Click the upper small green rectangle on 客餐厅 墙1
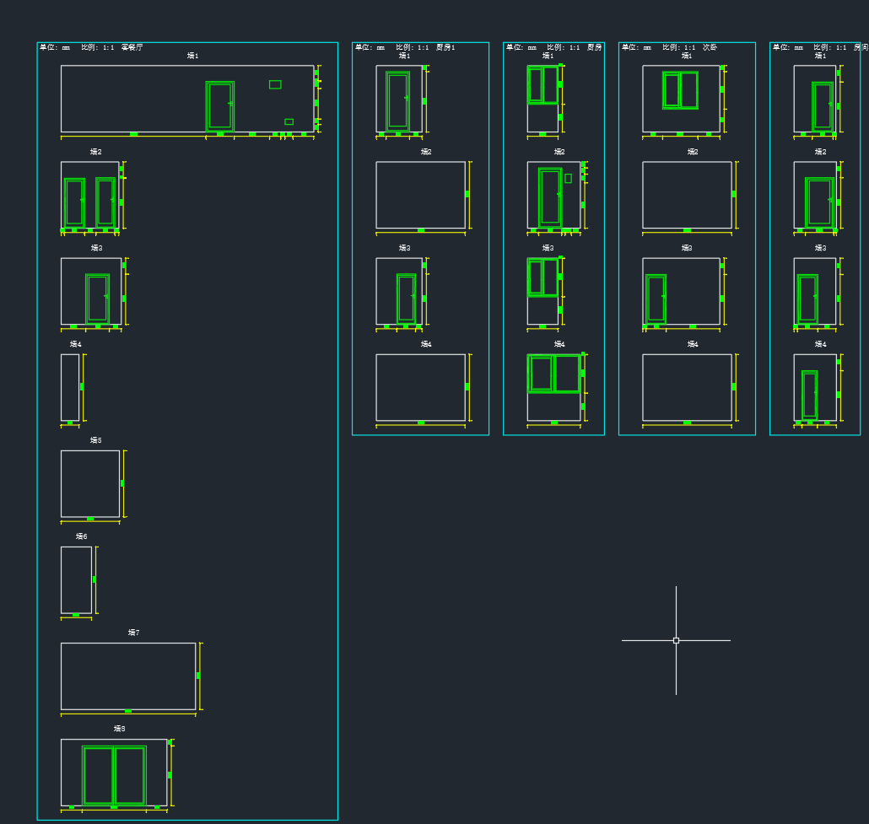This screenshot has width=869, height=824. (275, 84)
